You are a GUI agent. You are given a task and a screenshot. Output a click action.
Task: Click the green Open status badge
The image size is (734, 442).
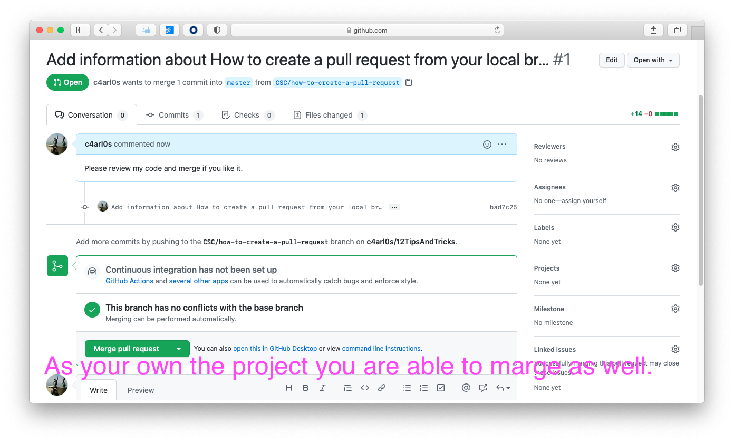pyautogui.click(x=67, y=82)
